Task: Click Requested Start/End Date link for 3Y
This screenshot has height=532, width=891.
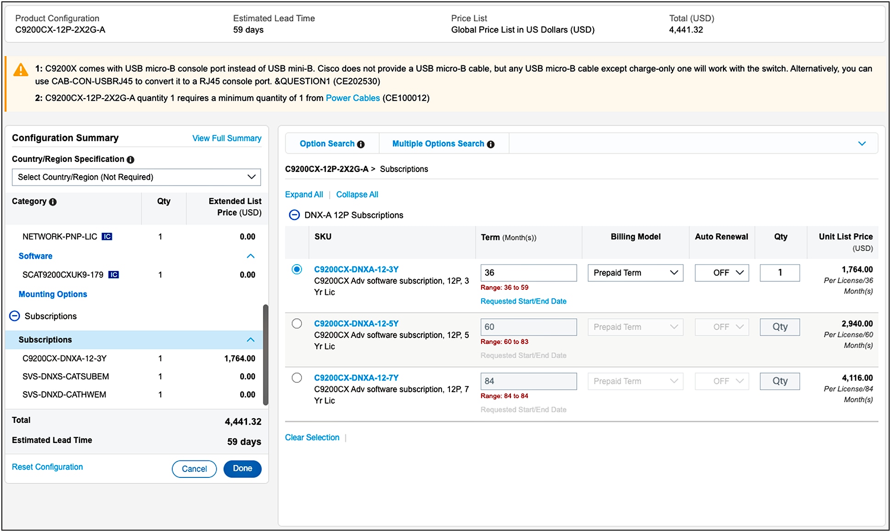Action: pyautogui.click(x=523, y=301)
